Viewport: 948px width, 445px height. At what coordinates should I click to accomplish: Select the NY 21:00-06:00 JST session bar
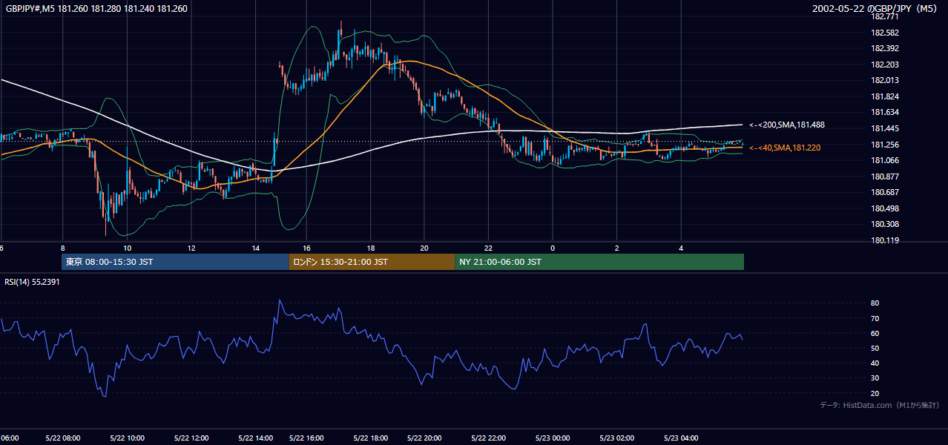[x=599, y=262]
